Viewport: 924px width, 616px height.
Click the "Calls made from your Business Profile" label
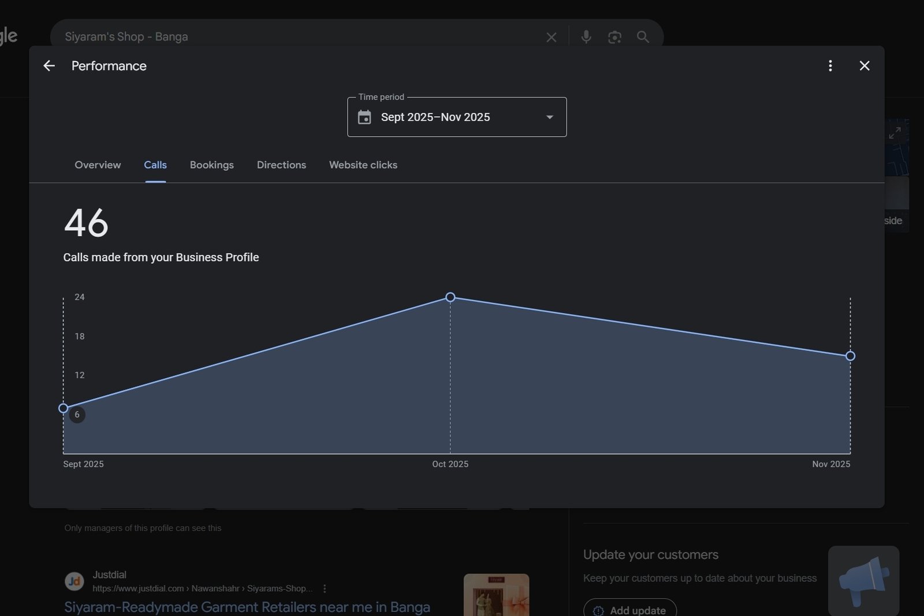(161, 257)
